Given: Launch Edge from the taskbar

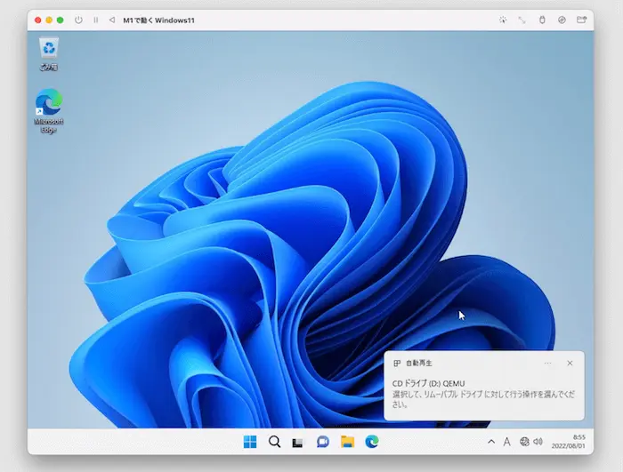Looking at the screenshot, I should 372,442.
